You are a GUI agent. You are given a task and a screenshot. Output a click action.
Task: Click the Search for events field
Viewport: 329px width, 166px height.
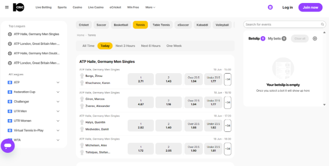[x=285, y=24]
